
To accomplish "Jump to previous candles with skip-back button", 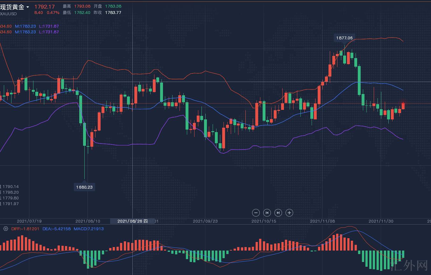I will click(267, 213).
